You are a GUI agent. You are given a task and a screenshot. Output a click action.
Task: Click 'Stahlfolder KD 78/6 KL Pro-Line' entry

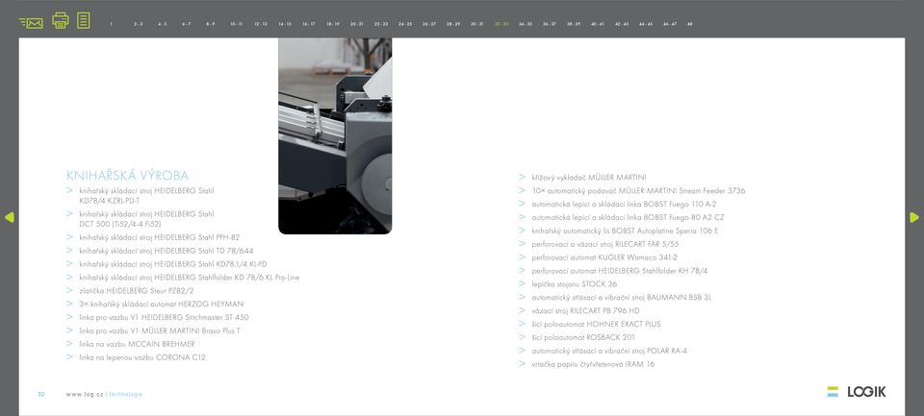190,277
